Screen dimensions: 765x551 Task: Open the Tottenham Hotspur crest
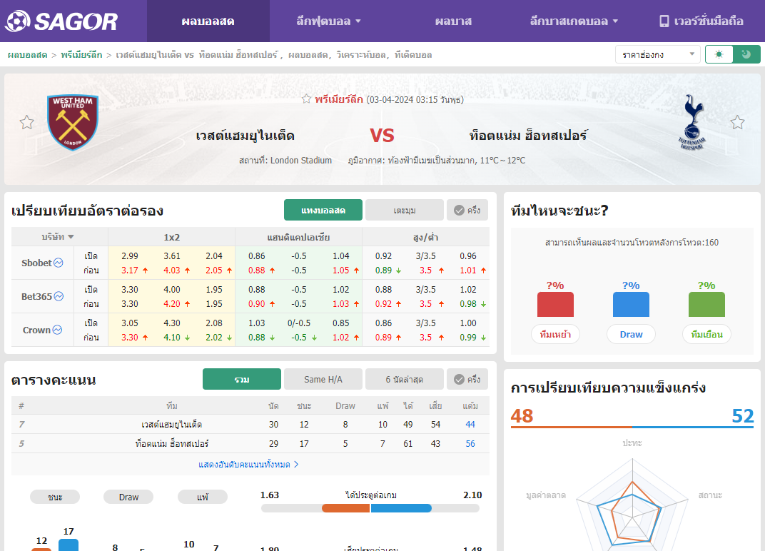tap(691, 122)
